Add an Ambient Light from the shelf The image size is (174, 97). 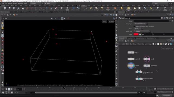tap(158, 8)
